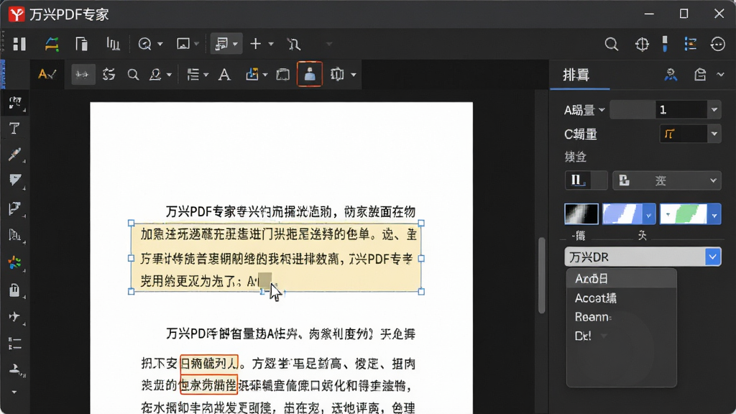
Task: Click the columns layout icon
Action: [x=337, y=74]
